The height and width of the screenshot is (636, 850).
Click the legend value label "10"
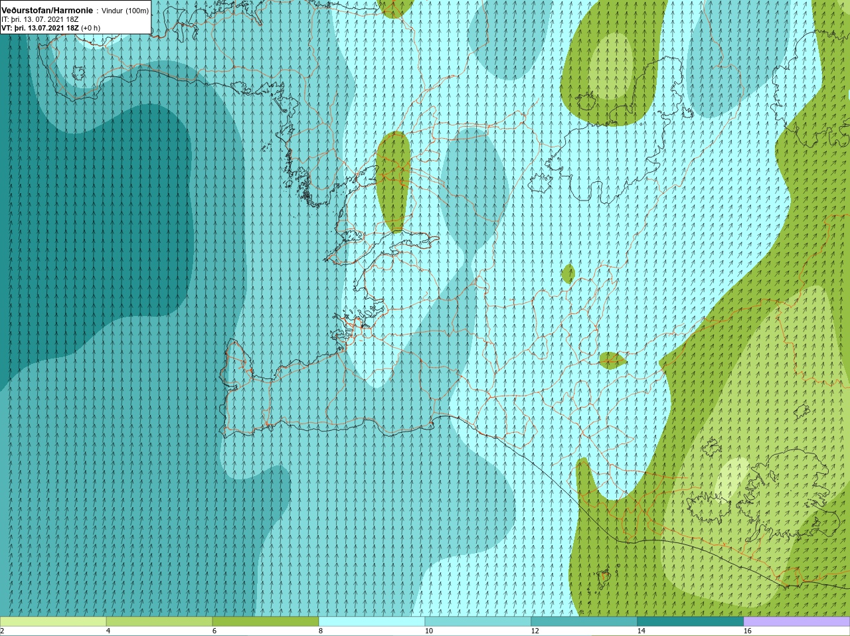(x=429, y=631)
